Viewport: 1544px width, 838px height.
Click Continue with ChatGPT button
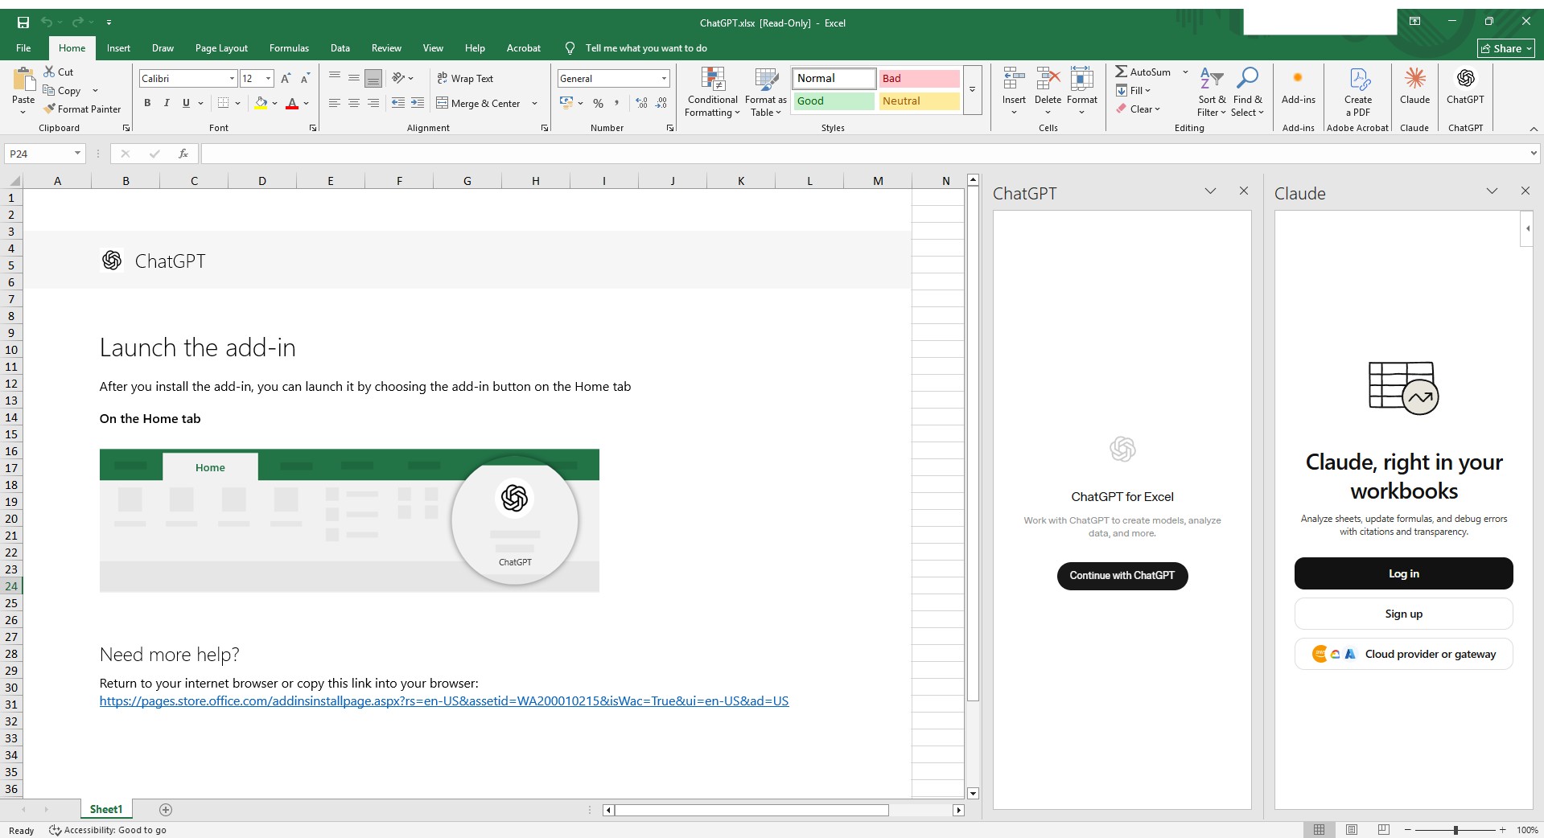click(1122, 576)
